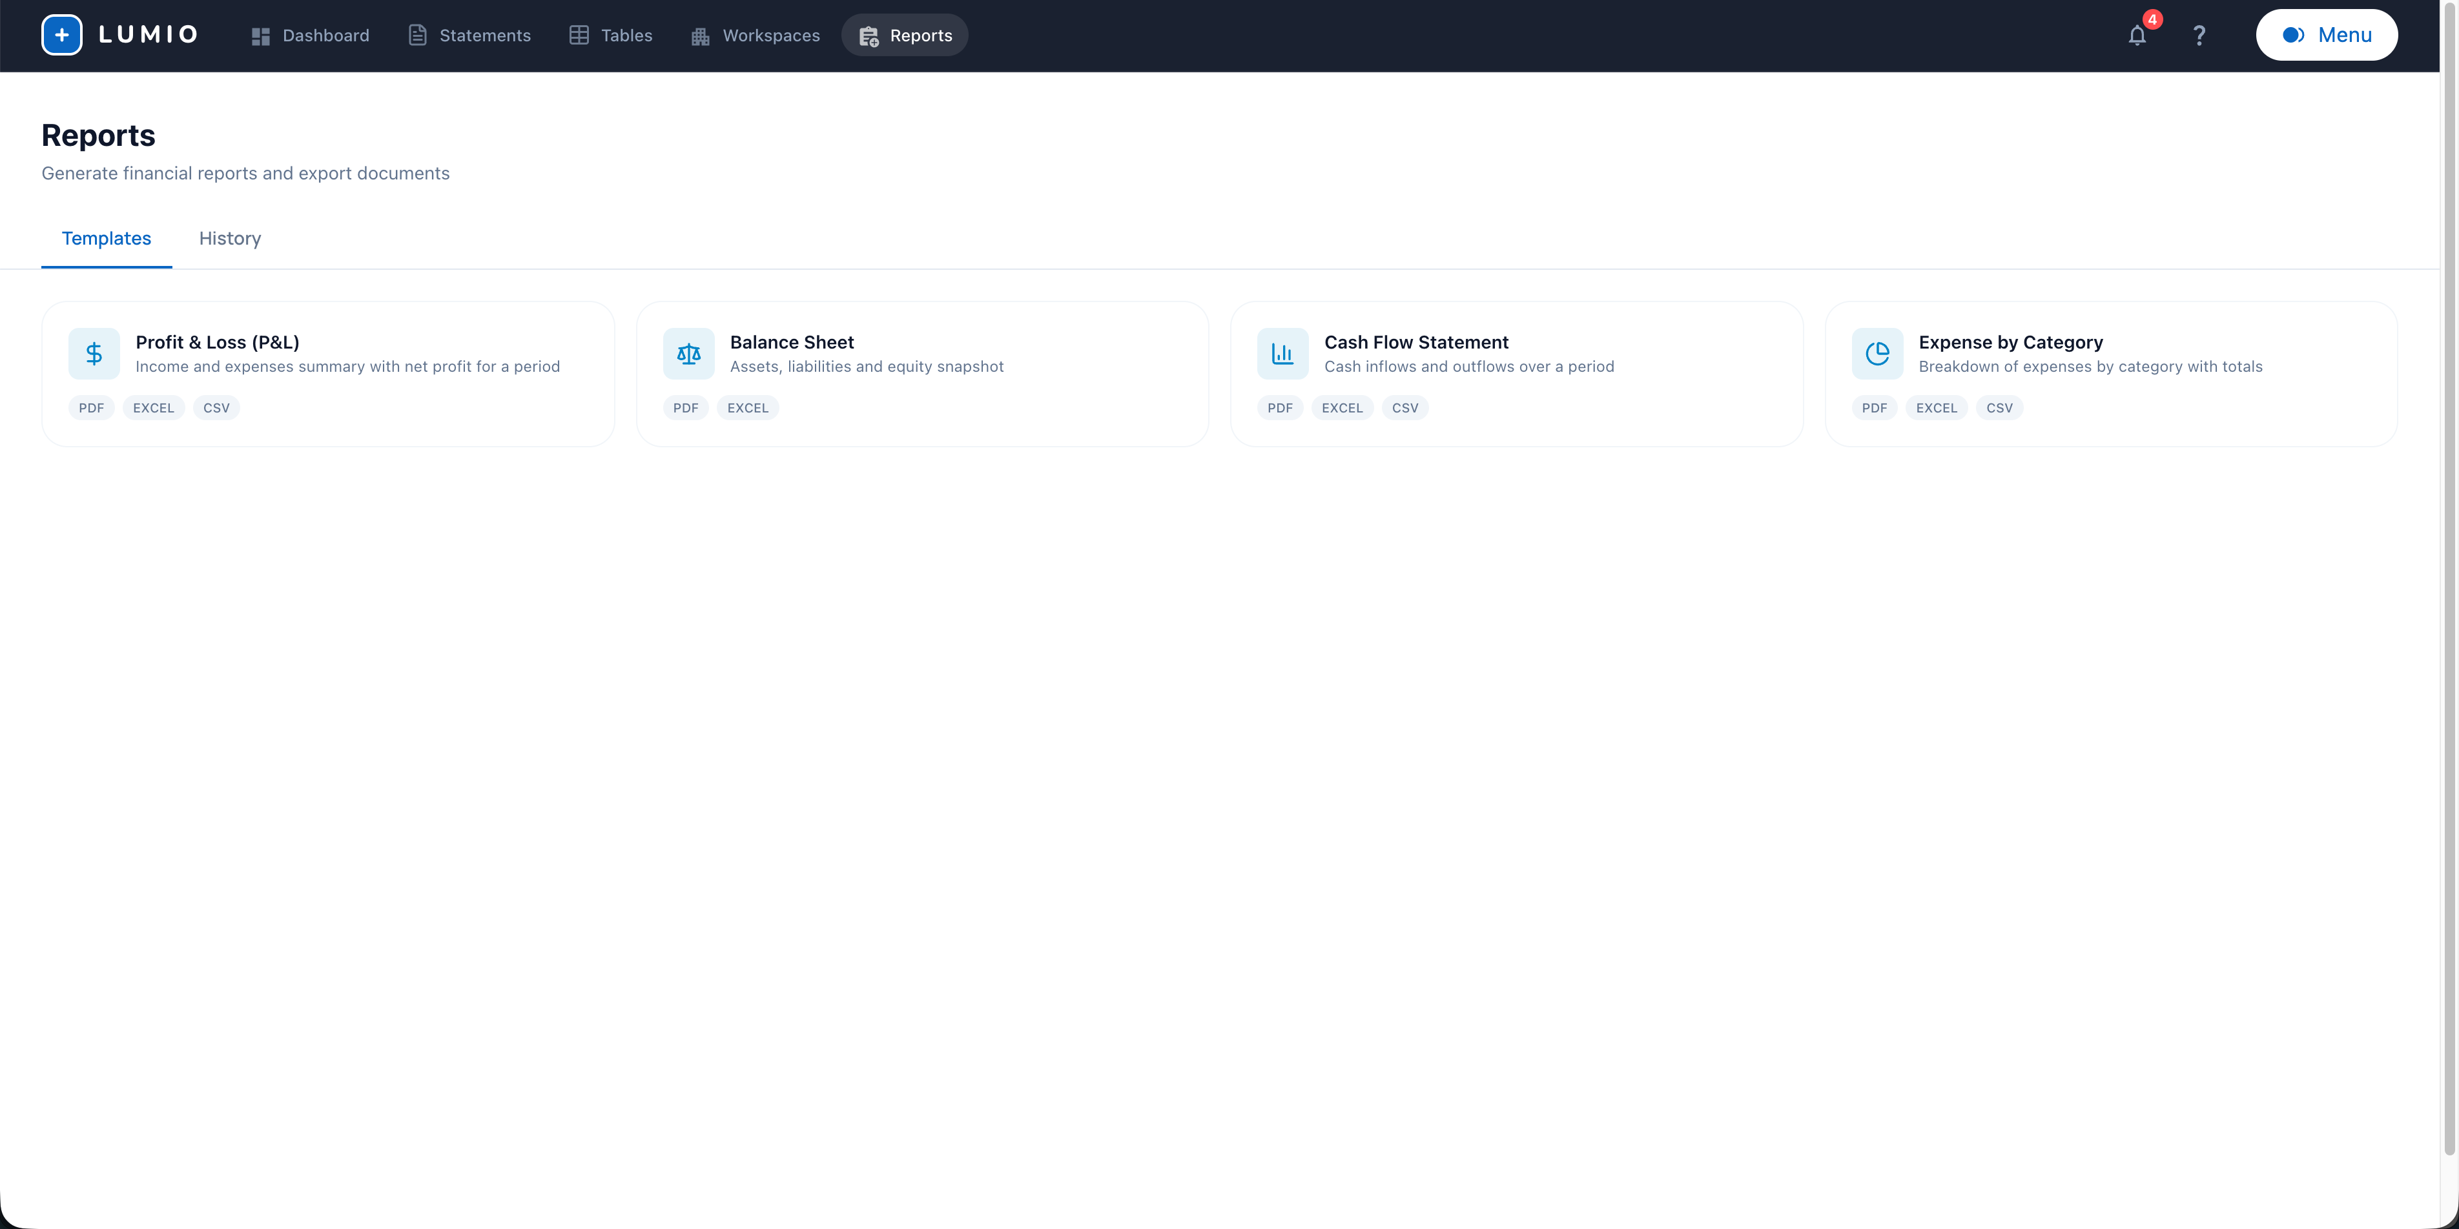The width and height of the screenshot is (2459, 1229).
Task: Navigate to Workspaces
Action: click(755, 36)
